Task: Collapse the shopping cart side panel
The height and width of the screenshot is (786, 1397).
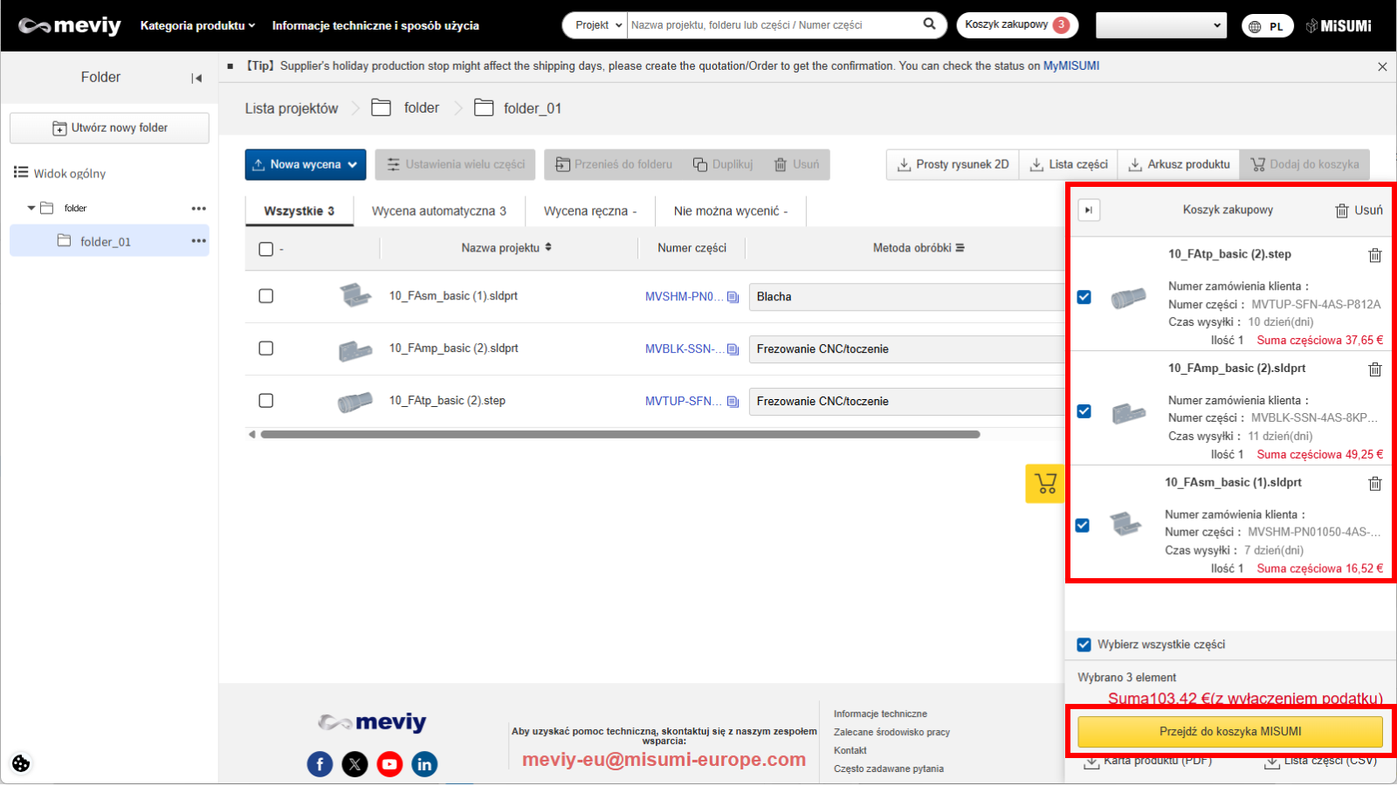Action: point(1089,210)
